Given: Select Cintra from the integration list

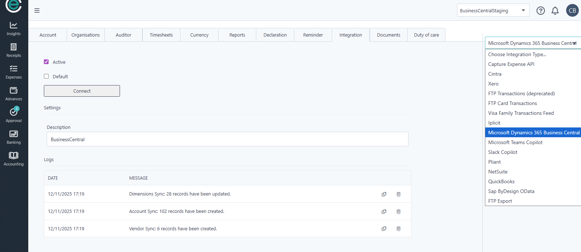Looking at the screenshot, I should tap(533, 74).
